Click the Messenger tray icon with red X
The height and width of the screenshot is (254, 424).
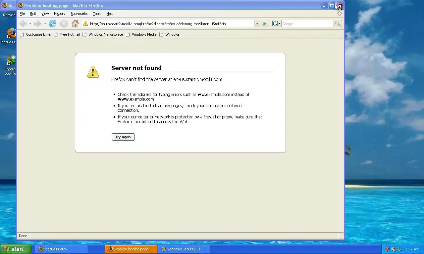pos(394,249)
